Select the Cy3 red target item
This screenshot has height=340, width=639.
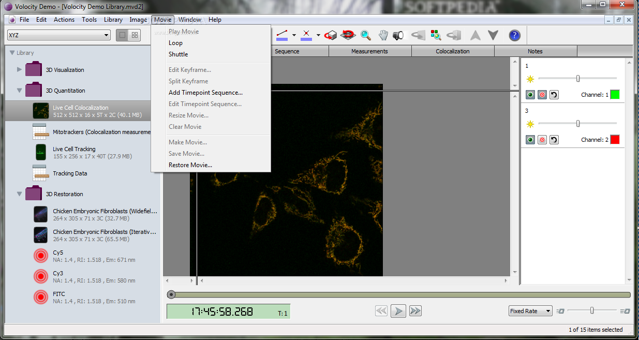click(x=84, y=277)
